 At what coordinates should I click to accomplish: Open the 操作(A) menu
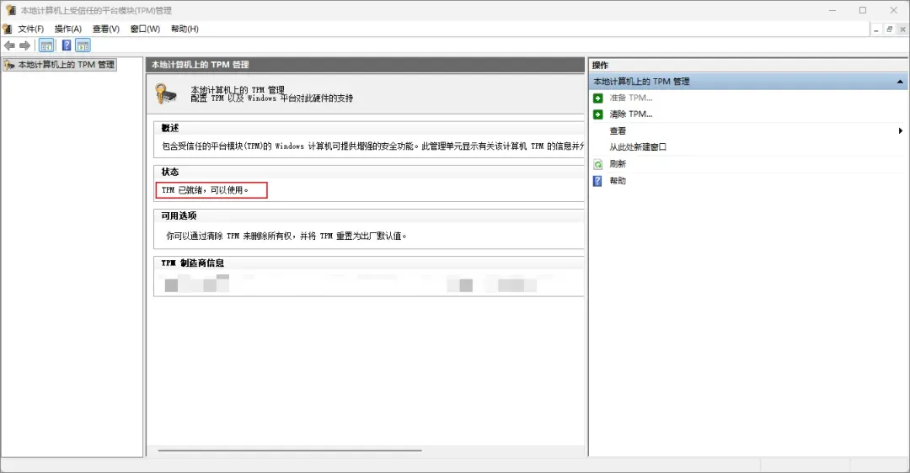point(68,29)
